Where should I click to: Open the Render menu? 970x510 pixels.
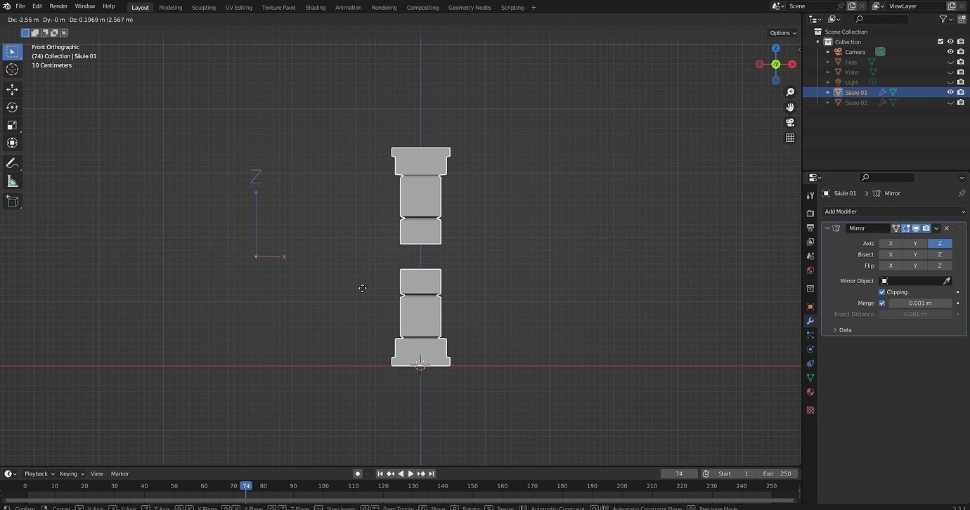click(58, 6)
